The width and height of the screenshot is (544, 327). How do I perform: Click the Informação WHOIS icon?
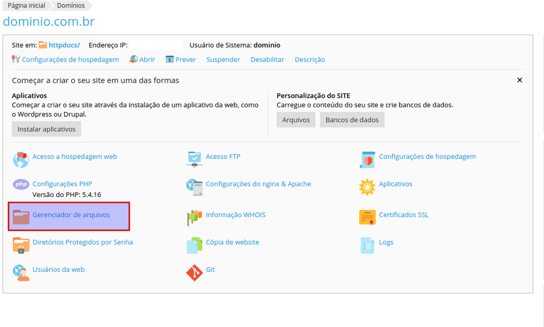coord(194,217)
